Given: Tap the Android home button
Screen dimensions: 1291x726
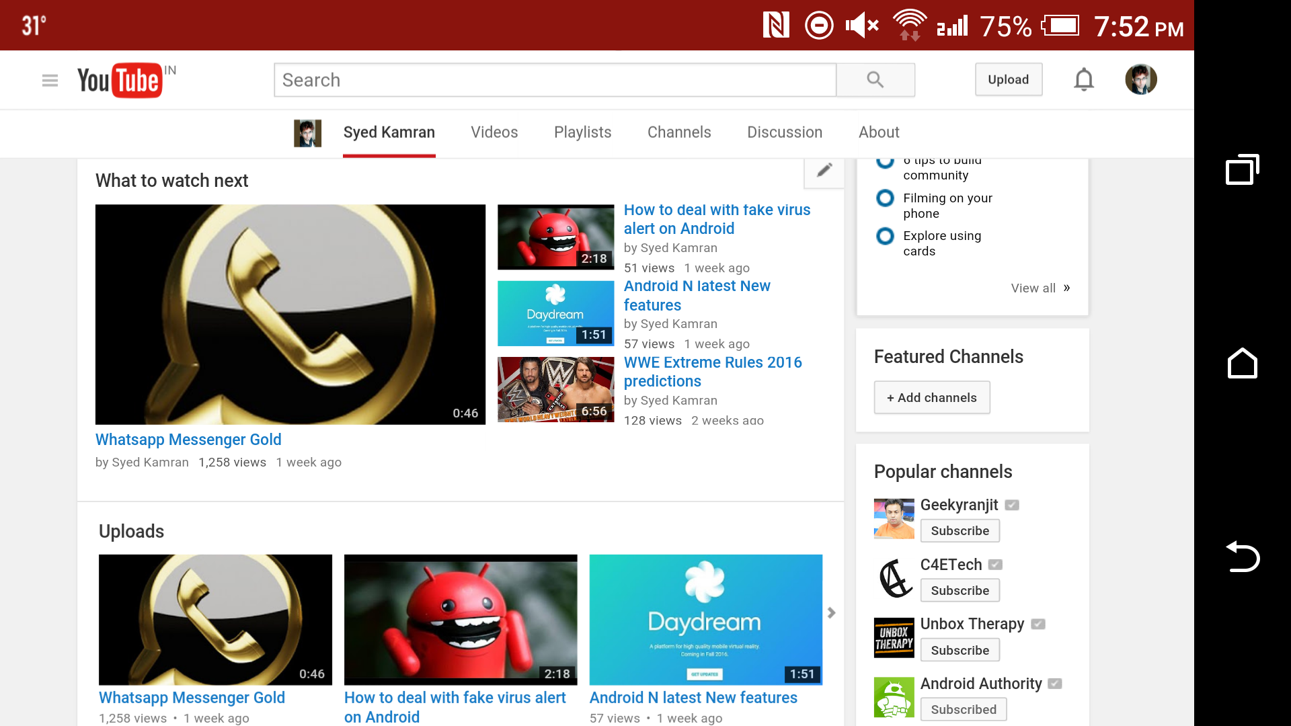Looking at the screenshot, I should click(x=1242, y=364).
